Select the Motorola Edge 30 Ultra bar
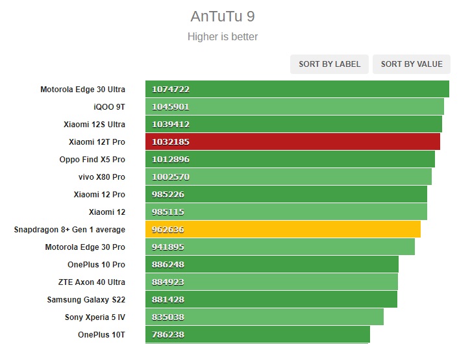Image resolution: width=459 pixels, height=344 pixels. 297,89
